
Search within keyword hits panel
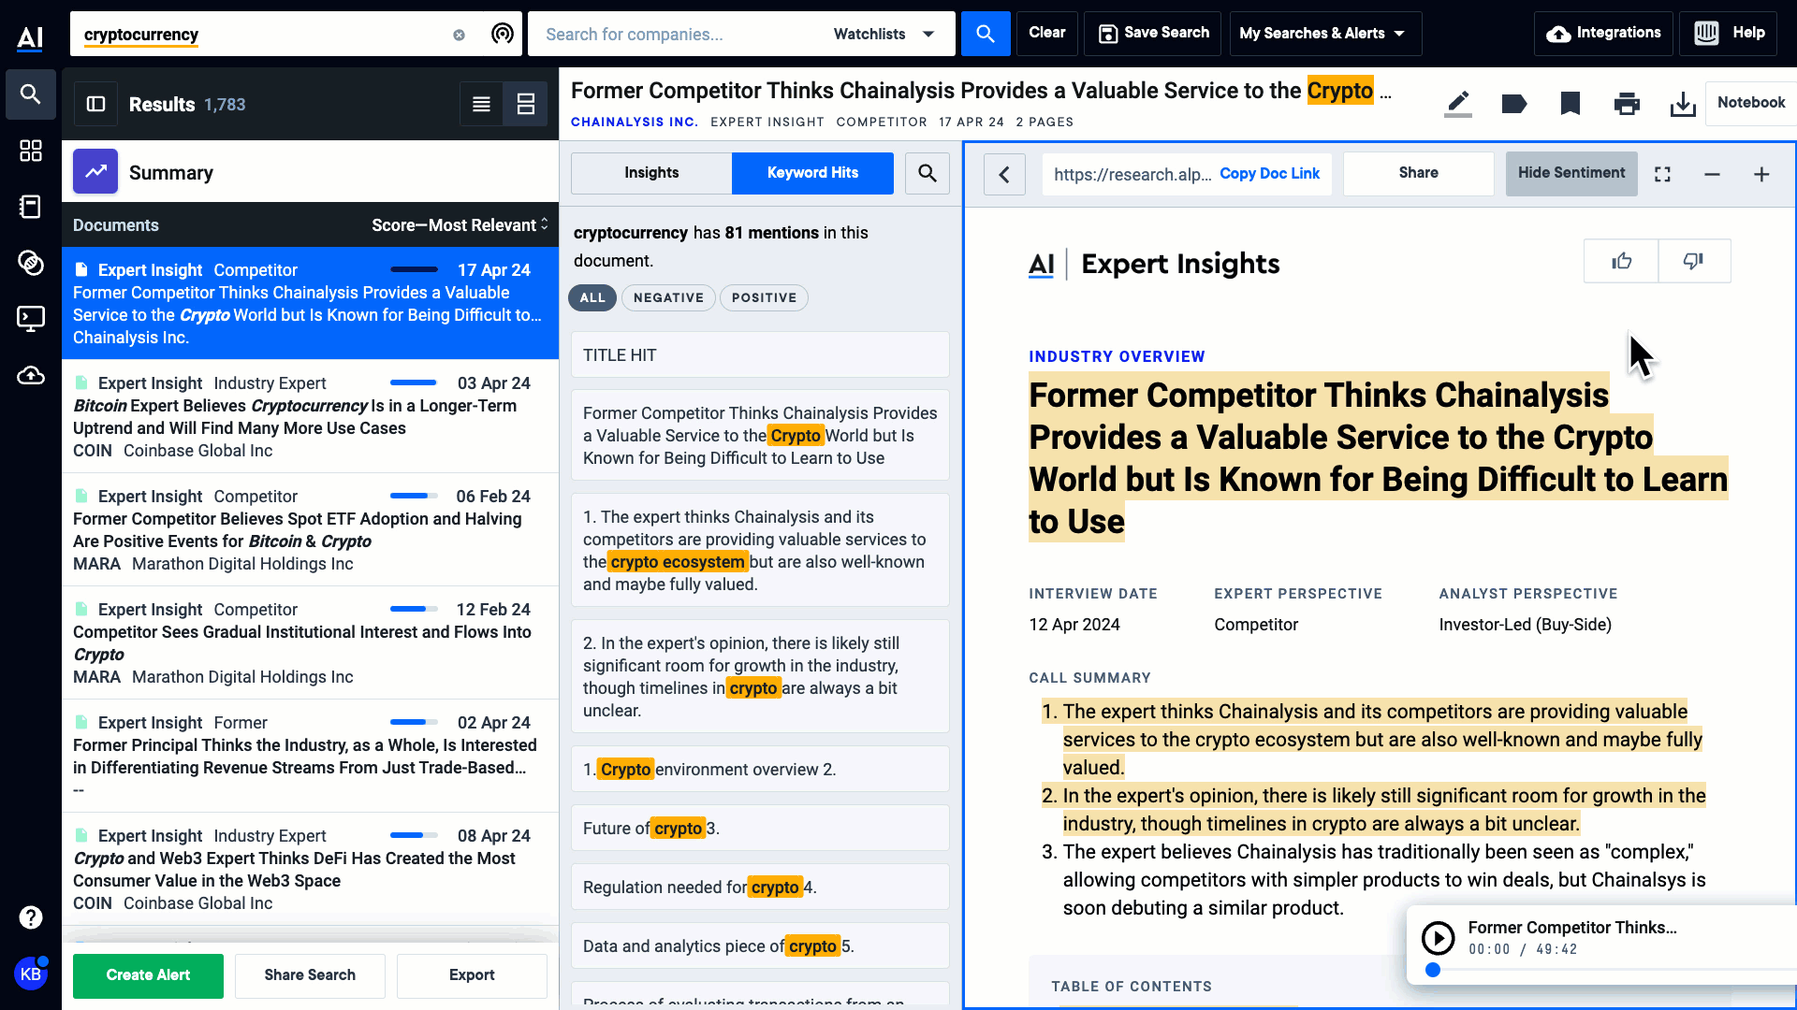point(928,173)
